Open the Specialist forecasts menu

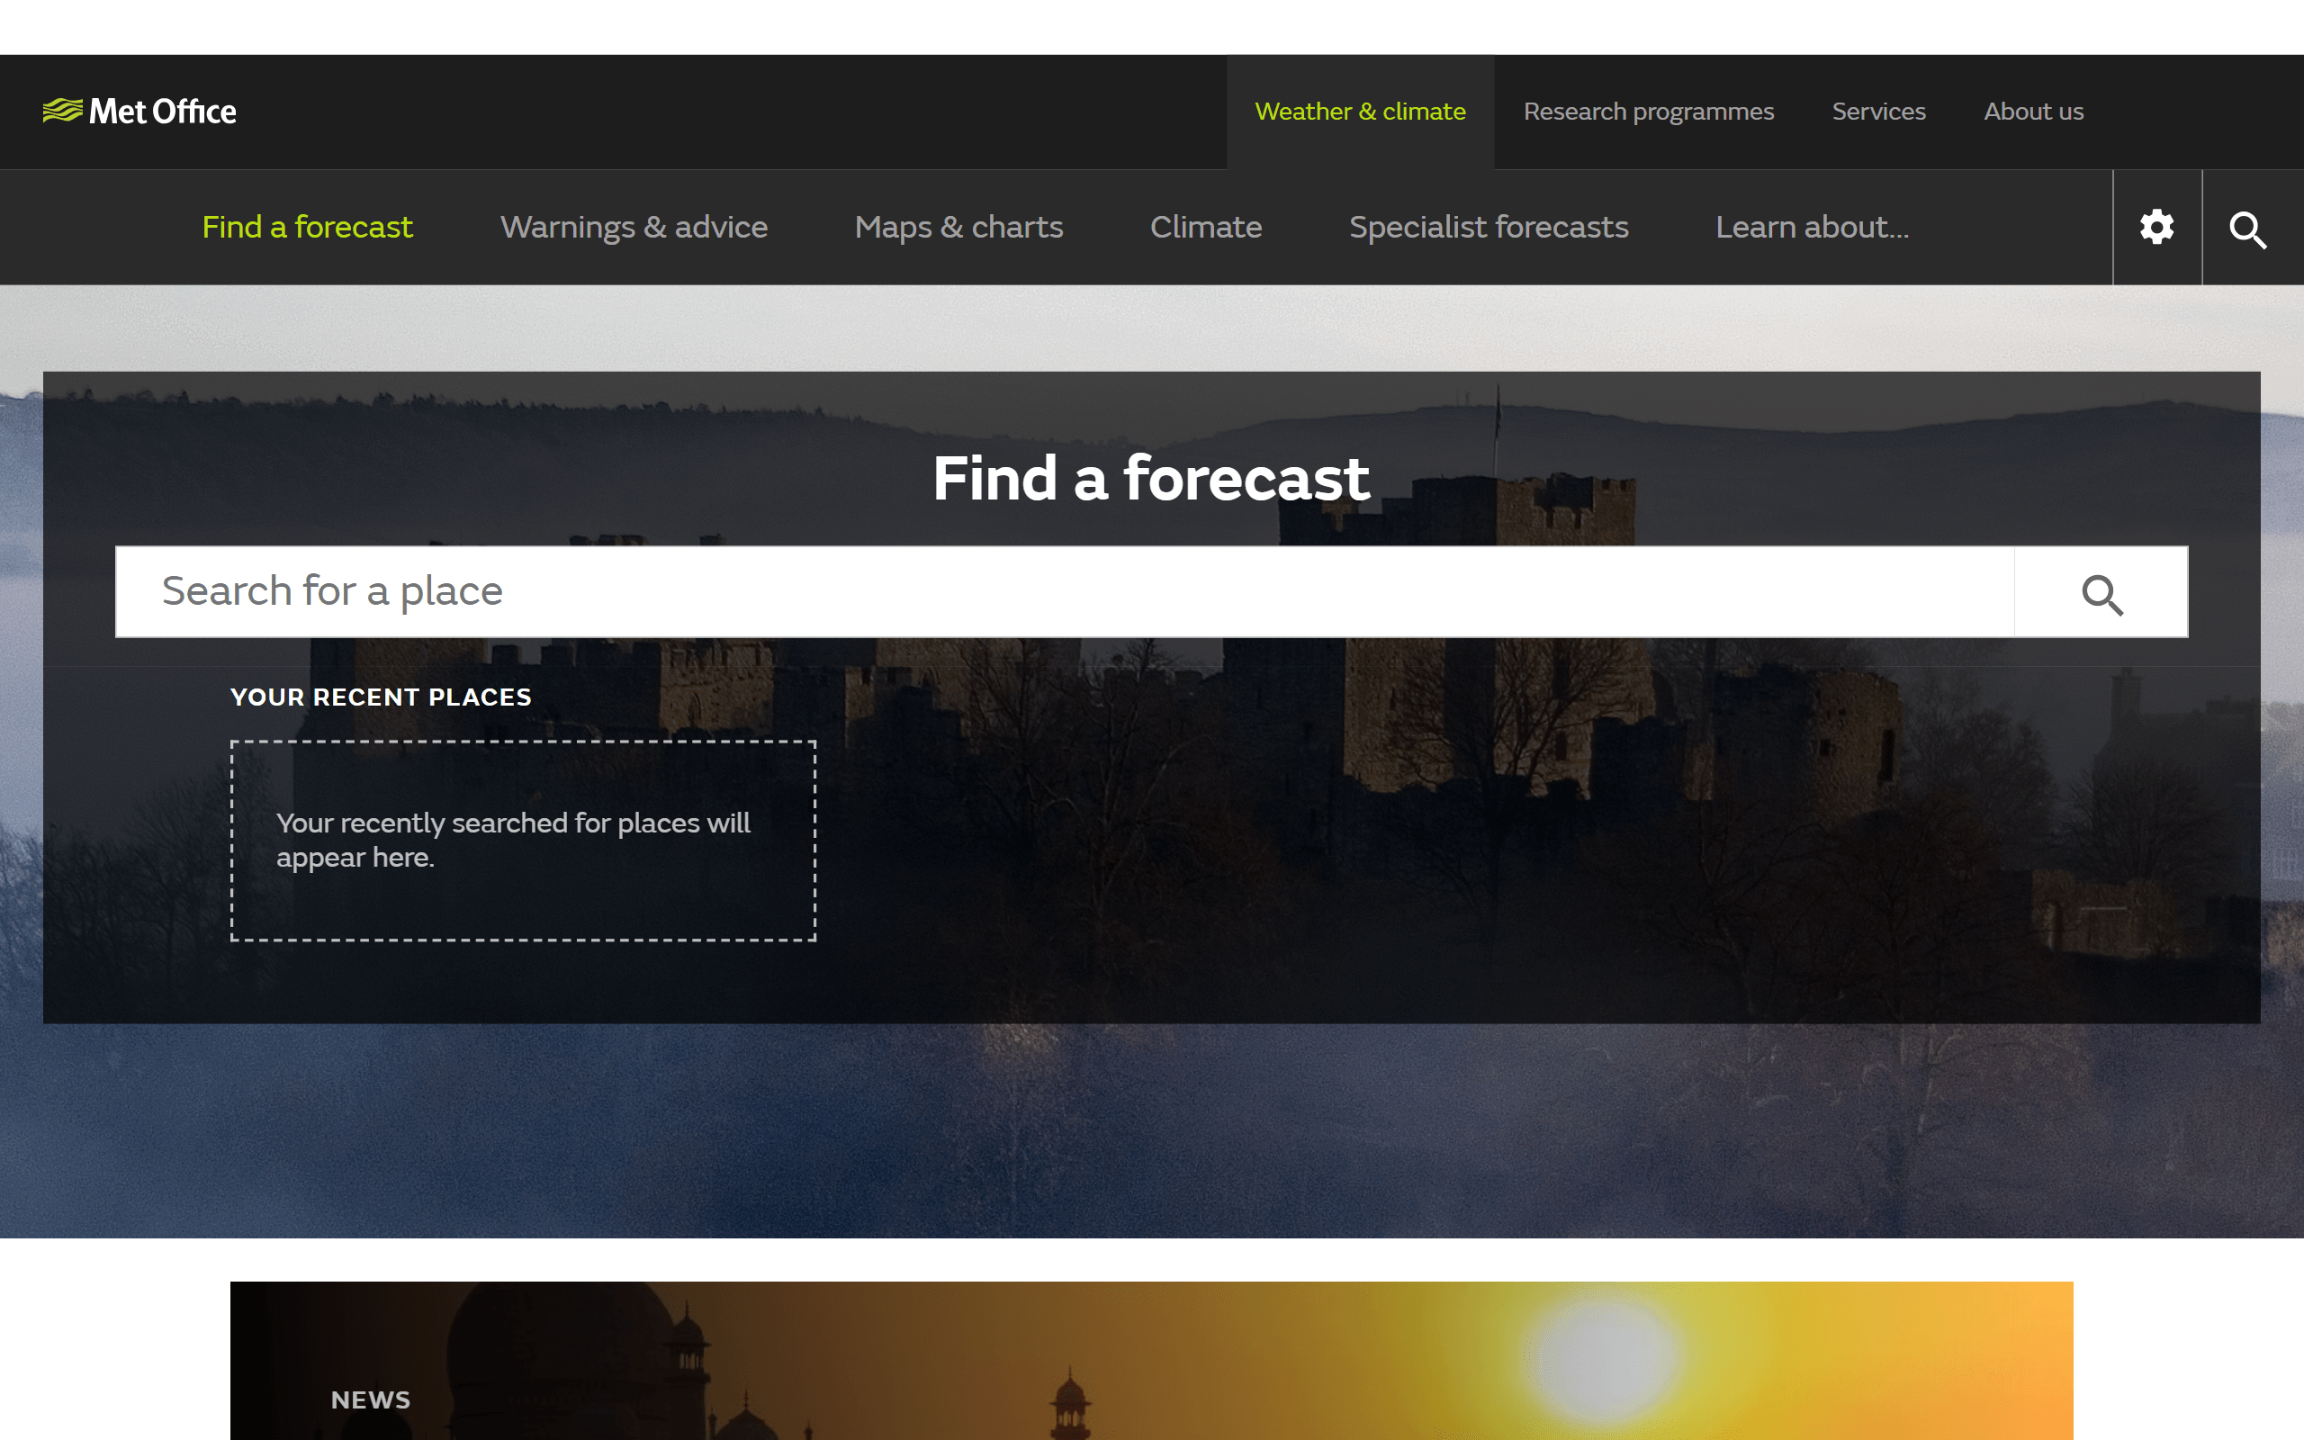pos(1488,226)
